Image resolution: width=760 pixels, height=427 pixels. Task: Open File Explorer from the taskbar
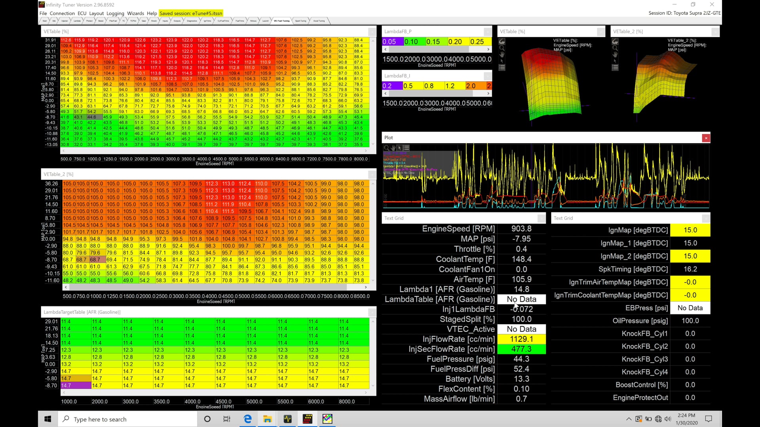click(x=267, y=419)
